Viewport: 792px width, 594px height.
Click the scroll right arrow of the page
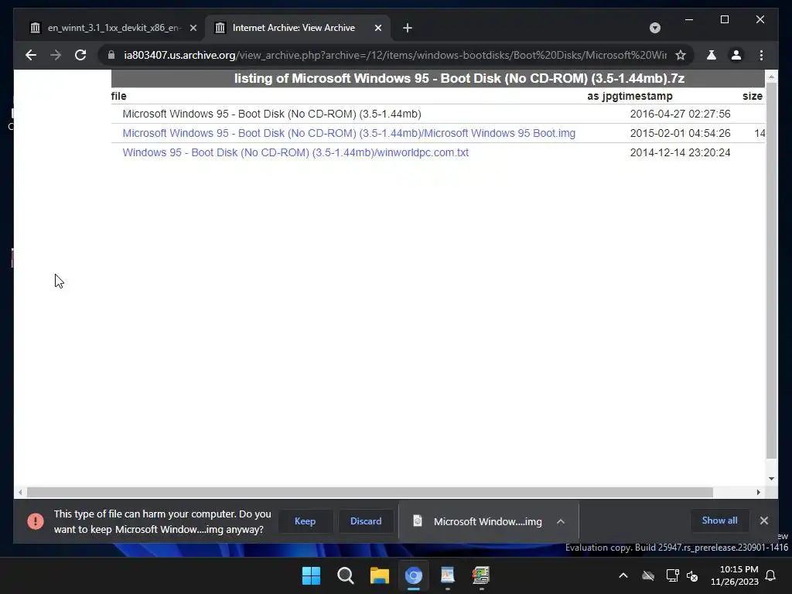pos(758,492)
